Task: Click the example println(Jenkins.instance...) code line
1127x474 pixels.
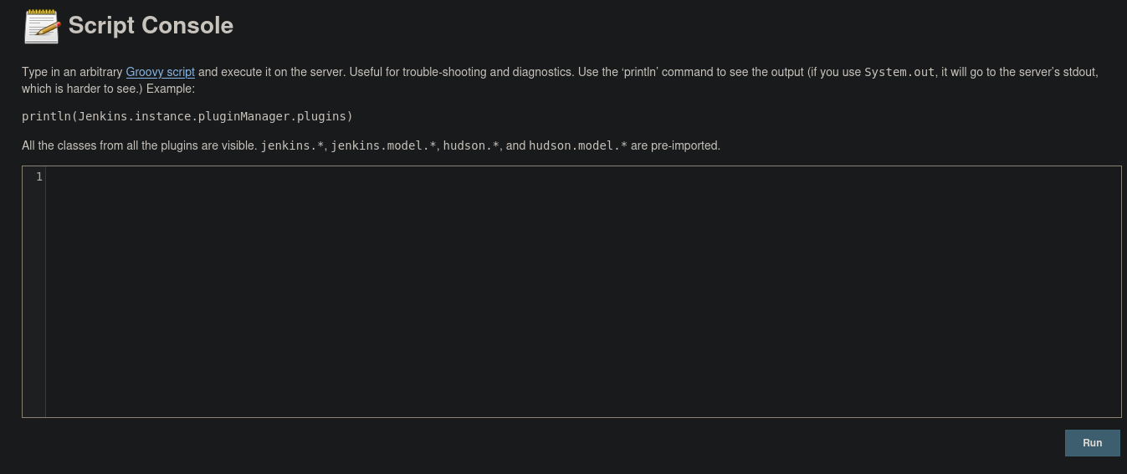Action: [x=187, y=116]
